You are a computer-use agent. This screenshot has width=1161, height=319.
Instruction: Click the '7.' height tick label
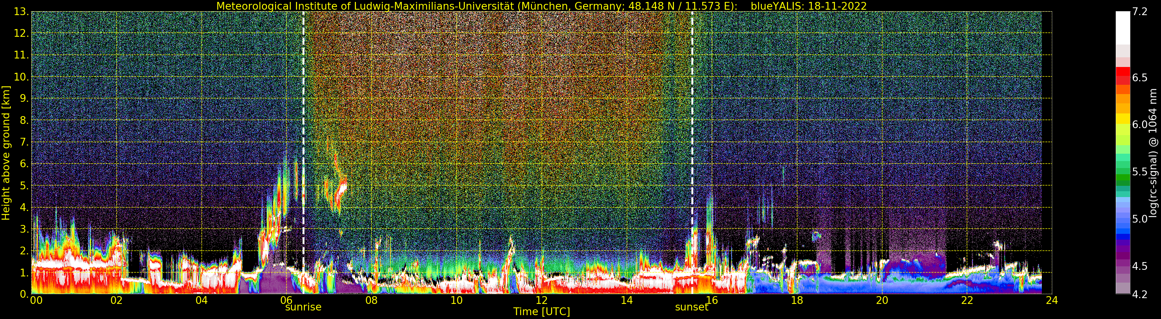coord(24,142)
